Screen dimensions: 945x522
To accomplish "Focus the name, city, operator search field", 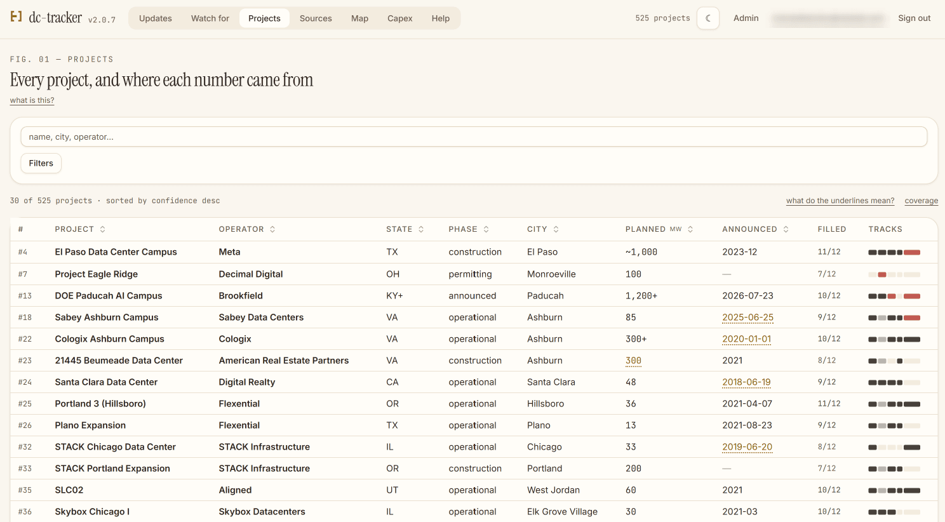I will click(x=474, y=137).
